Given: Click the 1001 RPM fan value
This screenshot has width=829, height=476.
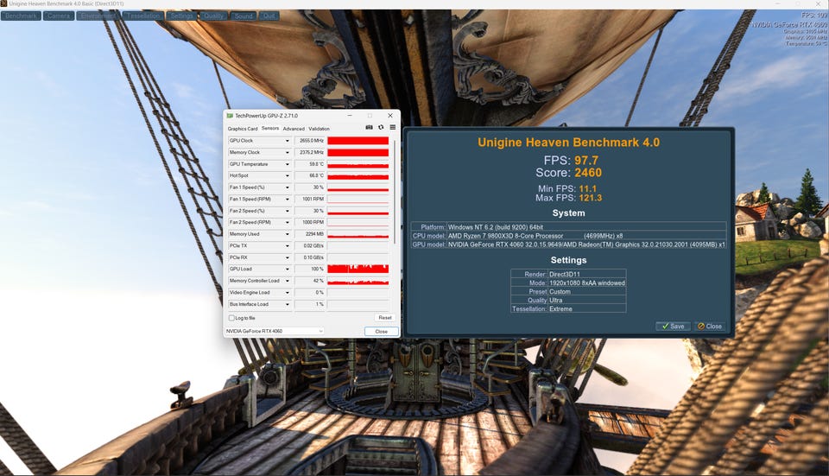Looking at the screenshot, I should (309, 199).
